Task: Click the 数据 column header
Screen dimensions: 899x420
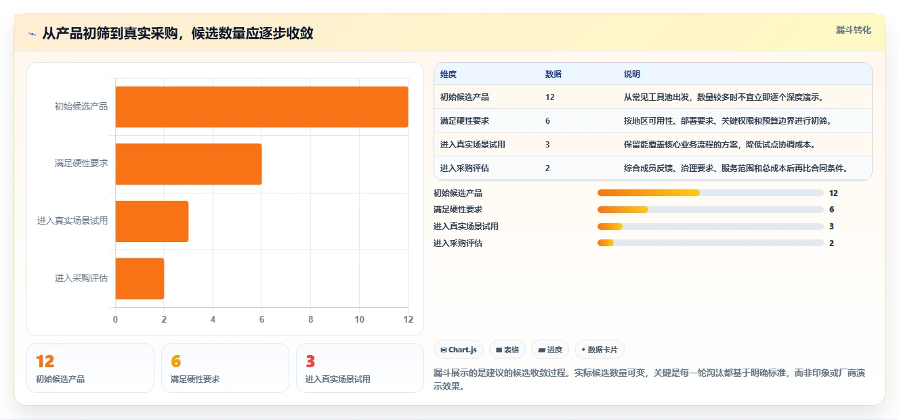Action: click(x=553, y=74)
